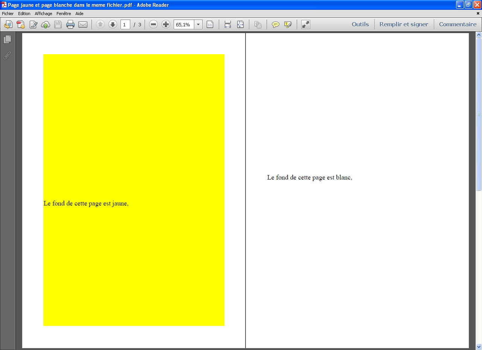Go to next page with down arrow

113,24
